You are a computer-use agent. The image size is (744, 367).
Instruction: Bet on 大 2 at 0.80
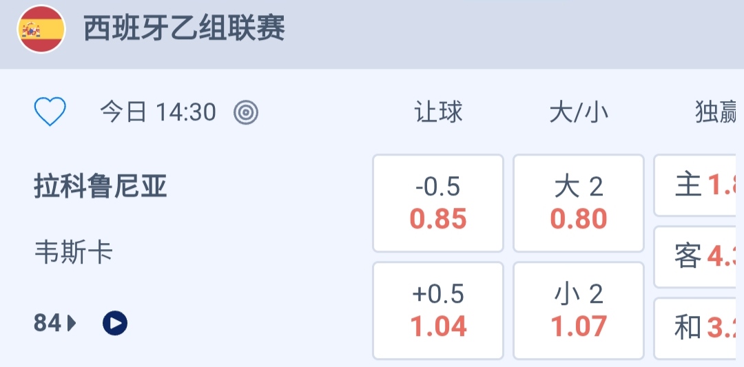click(x=579, y=203)
